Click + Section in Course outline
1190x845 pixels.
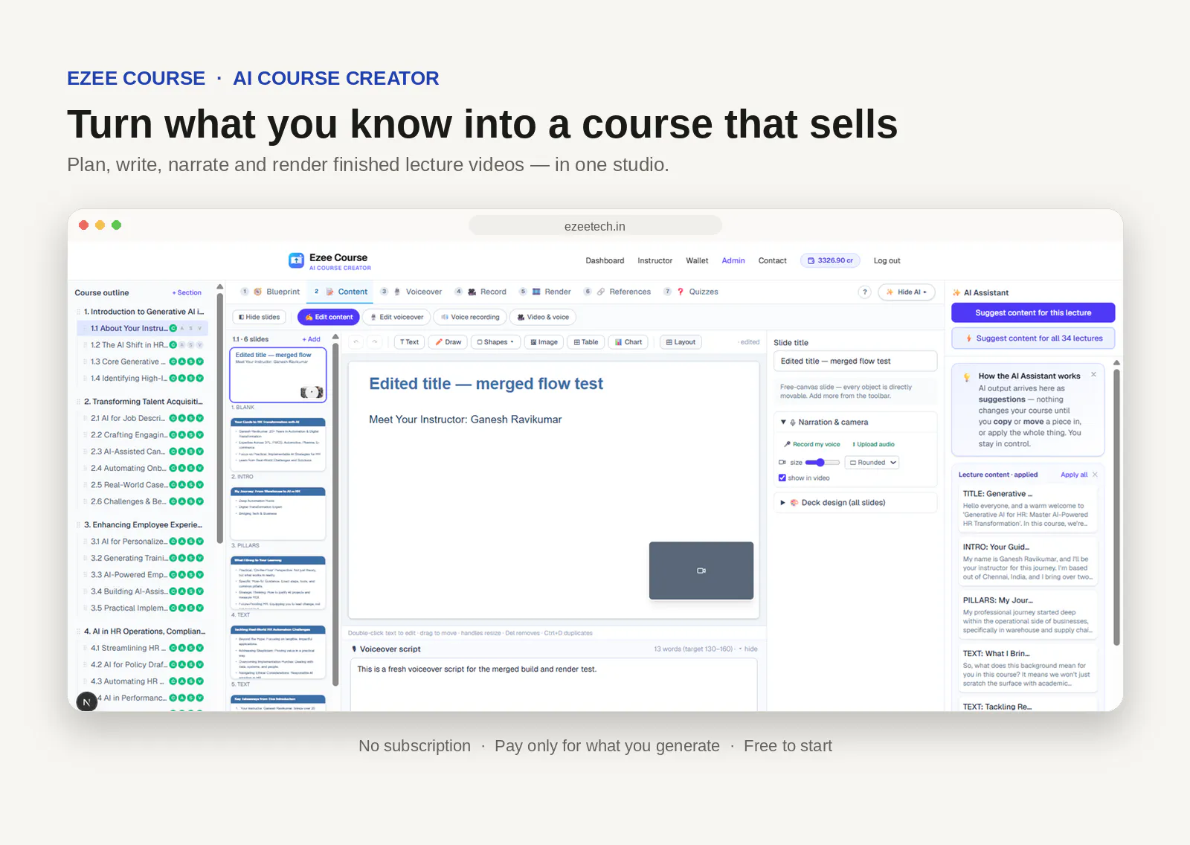point(187,293)
